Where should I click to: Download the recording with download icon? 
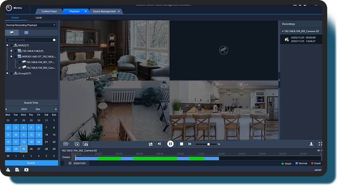[311, 144]
